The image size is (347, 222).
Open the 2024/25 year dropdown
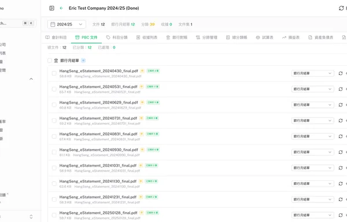(67, 24)
